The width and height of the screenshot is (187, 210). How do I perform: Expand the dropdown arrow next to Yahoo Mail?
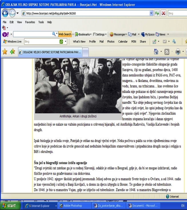click(139, 34)
